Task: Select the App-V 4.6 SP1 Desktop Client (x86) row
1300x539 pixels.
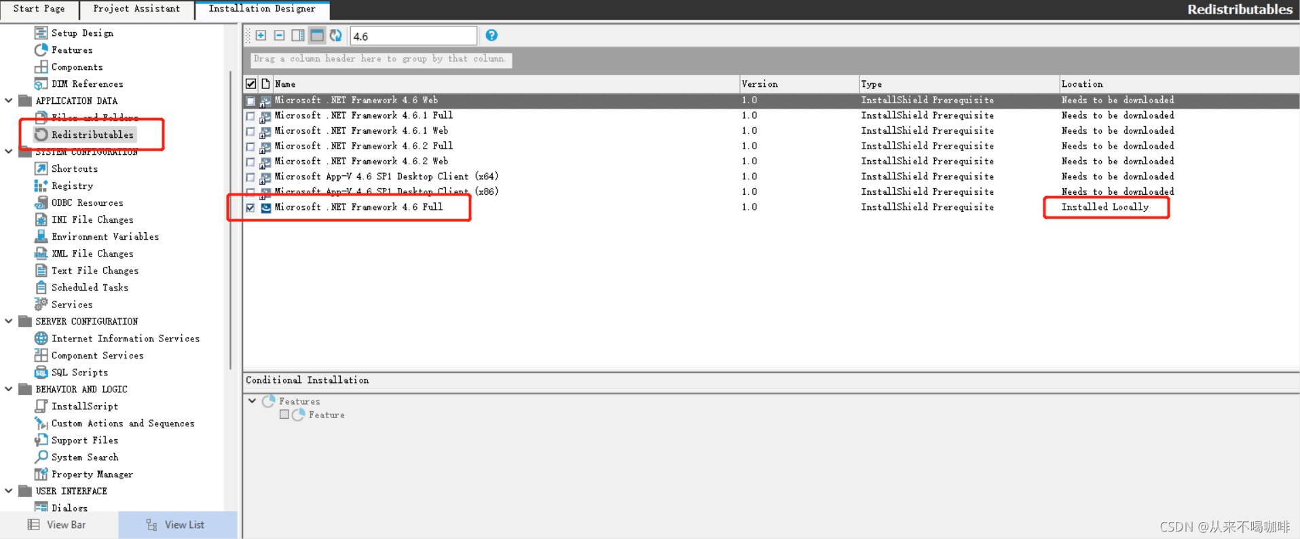Action: point(772,192)
